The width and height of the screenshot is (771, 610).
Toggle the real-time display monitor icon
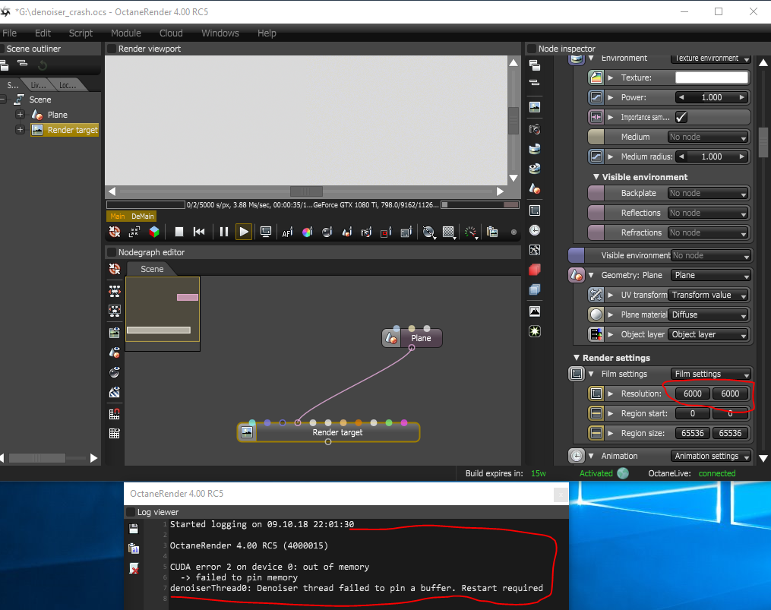coord(266,232)
